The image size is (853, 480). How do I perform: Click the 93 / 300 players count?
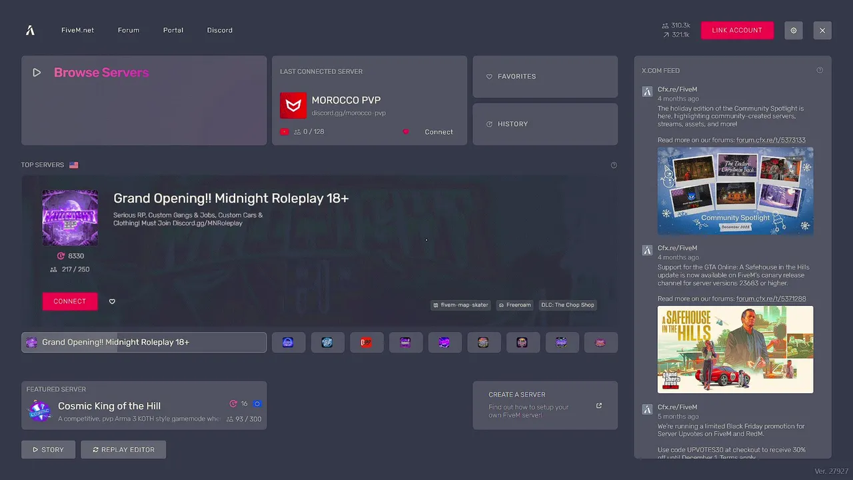click(244, 419)
